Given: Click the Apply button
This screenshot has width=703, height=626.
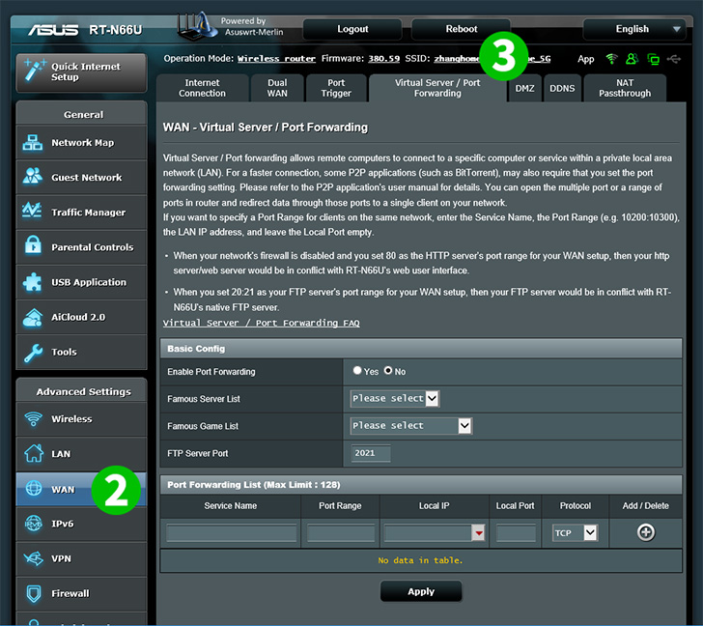Looking at the screenshot, I should pyautogui.click(x=421, y=591).
